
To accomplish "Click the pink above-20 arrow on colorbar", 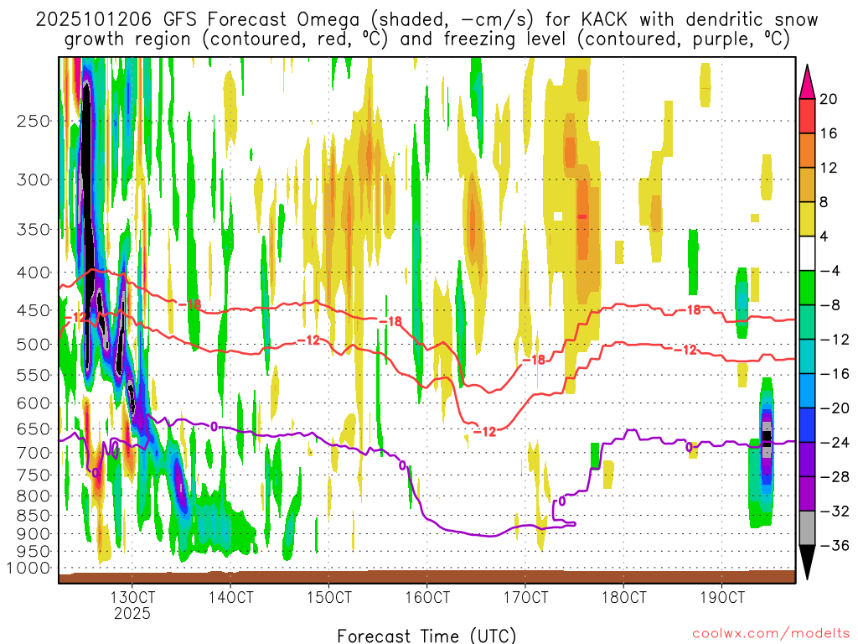I will [807, 81].
